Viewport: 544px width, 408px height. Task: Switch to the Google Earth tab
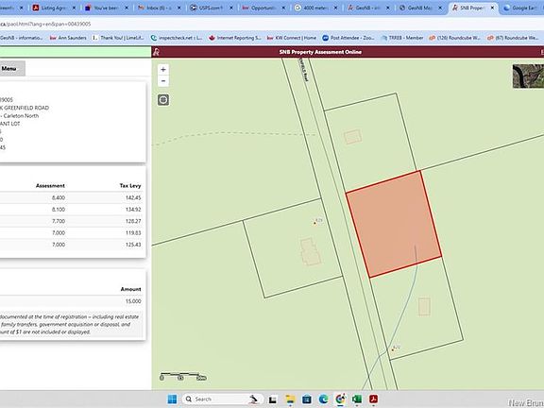pos(523,8)
